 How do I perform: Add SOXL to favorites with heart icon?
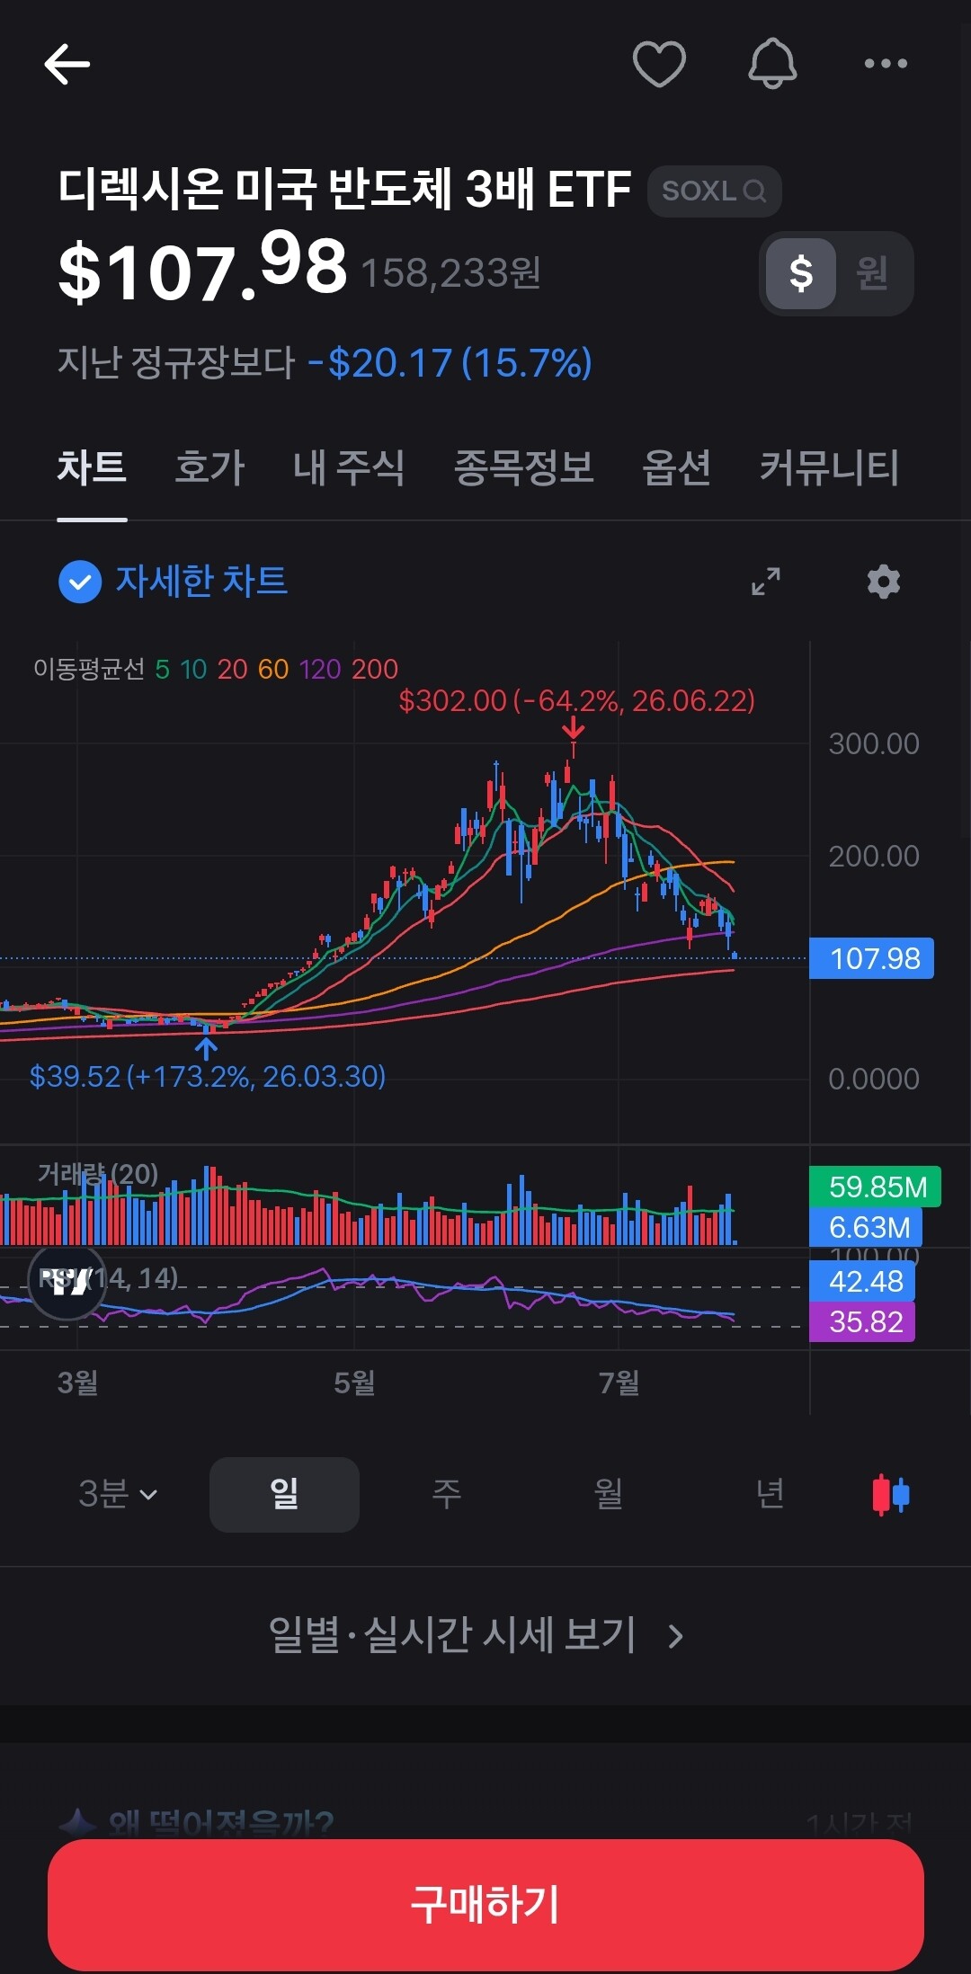(659, 64)
